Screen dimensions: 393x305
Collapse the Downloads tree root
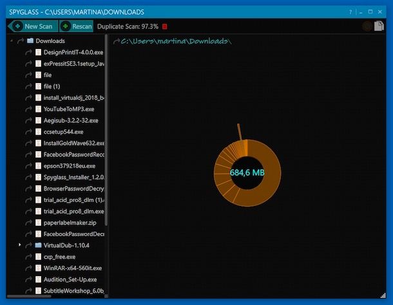(x=12, y=41)
